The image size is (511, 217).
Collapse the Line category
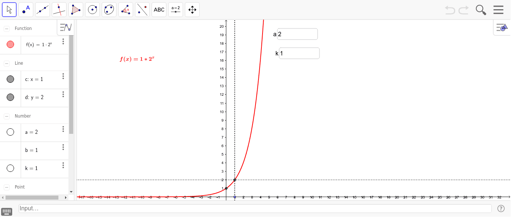click(x=7, y=63)
